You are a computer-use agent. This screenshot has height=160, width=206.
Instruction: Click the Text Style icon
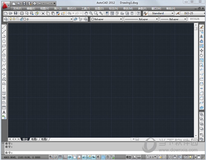(x=145, y=13)
